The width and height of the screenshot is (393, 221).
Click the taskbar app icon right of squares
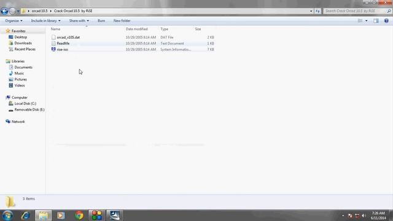(x=115, y=215)
